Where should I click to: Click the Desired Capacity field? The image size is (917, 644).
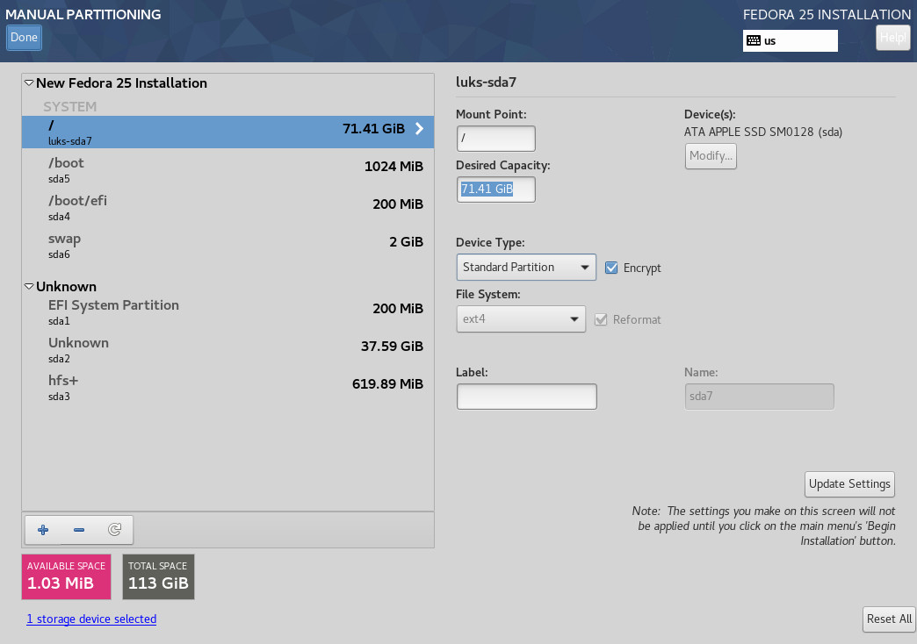click(x=496, y=190)
